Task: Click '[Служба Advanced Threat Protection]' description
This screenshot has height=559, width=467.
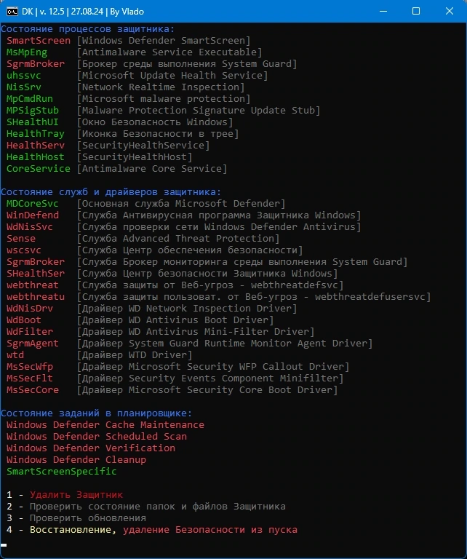Action: click(178, 239)
